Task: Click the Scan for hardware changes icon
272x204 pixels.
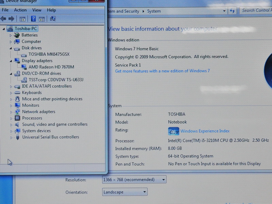Action: click(53, 19)
